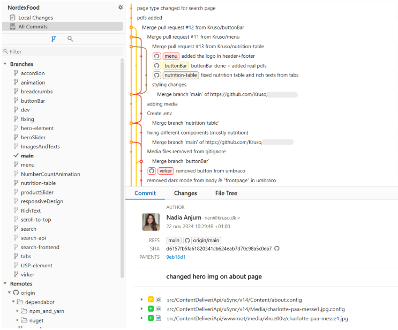Open the author email dropdown arrow
The width and height of the screenshot is (398, 330).
coord(239,218)
